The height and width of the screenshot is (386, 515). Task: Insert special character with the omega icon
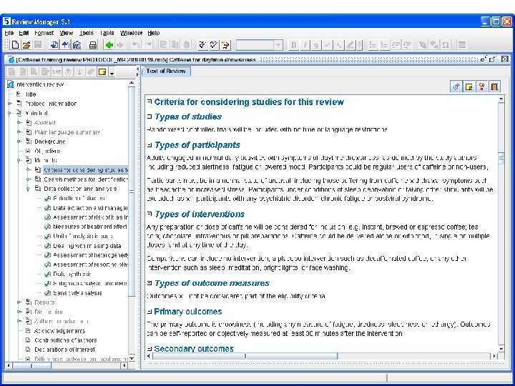click(x=446, y=45)
